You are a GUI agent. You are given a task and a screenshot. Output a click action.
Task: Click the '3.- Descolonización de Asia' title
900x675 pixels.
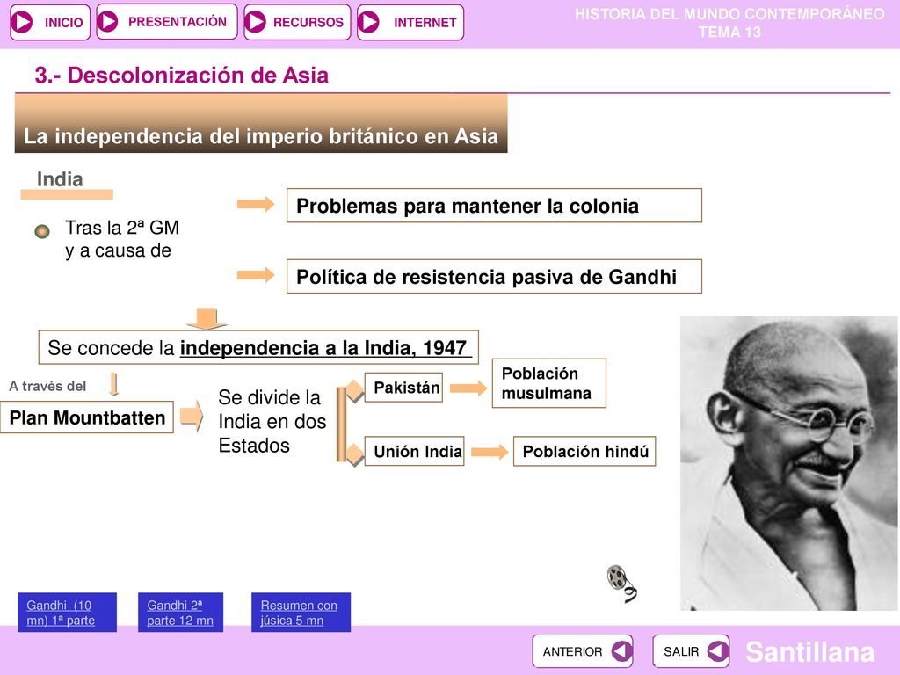pos(181,76)
